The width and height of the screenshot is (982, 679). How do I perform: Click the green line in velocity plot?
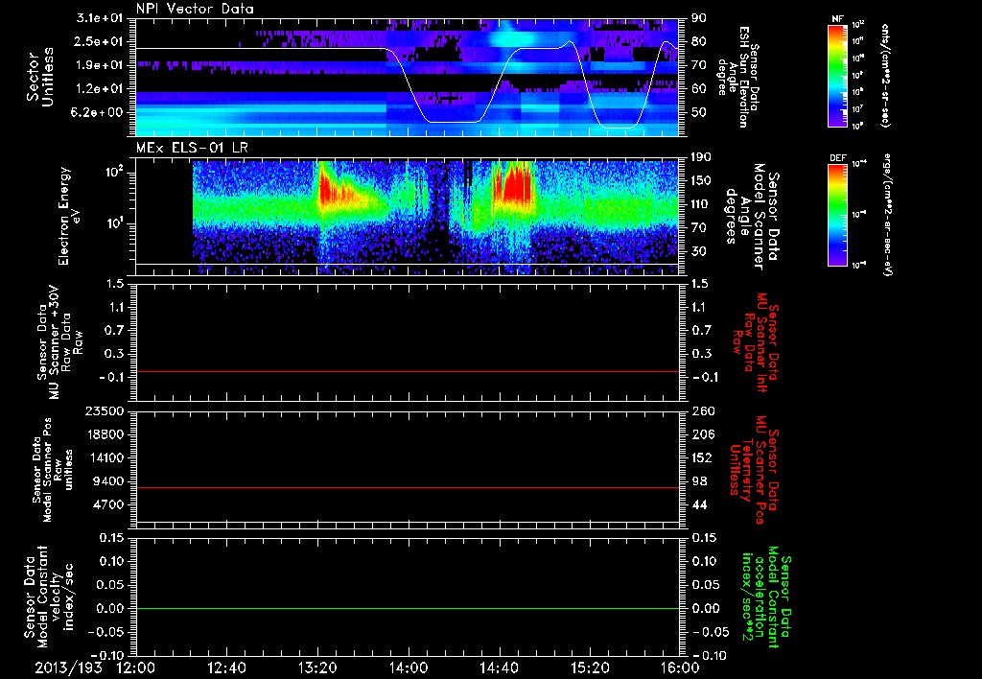pos(408,608)
